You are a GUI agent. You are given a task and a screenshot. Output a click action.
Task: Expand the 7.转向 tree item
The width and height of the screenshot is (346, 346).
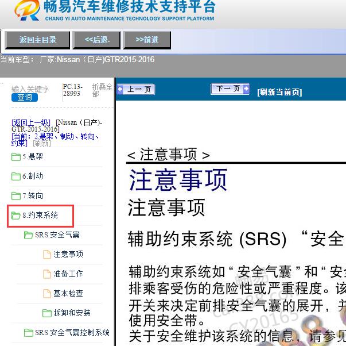point(33,195)
